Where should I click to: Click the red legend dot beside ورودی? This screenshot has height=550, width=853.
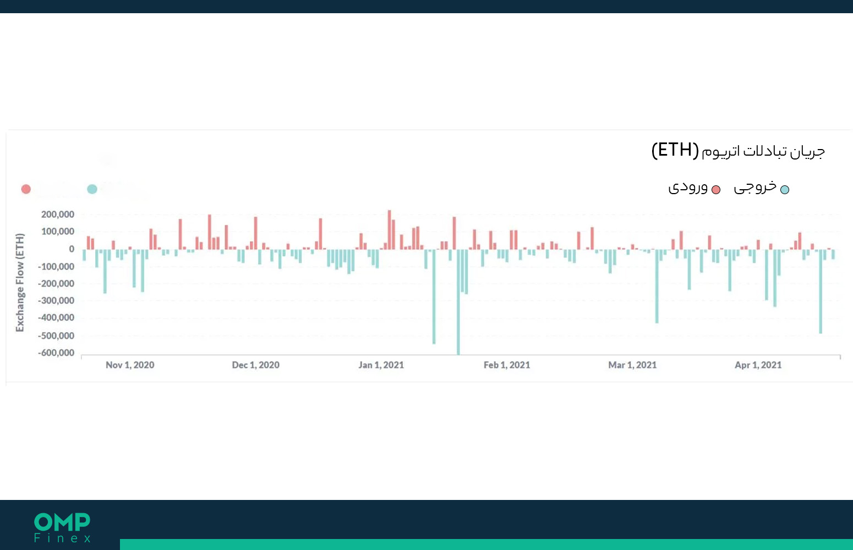pos(716,190)
